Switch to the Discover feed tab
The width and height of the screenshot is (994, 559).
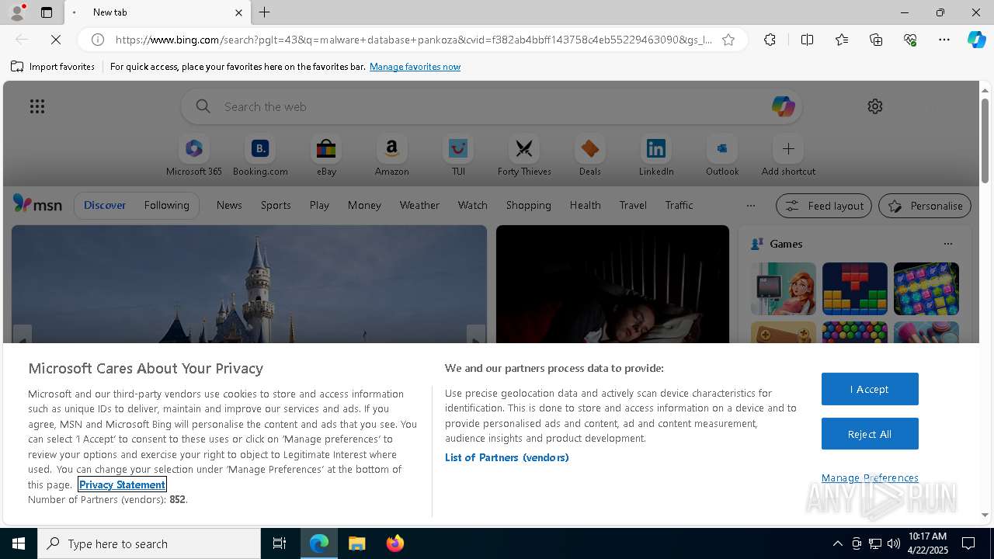click(105, 205)
